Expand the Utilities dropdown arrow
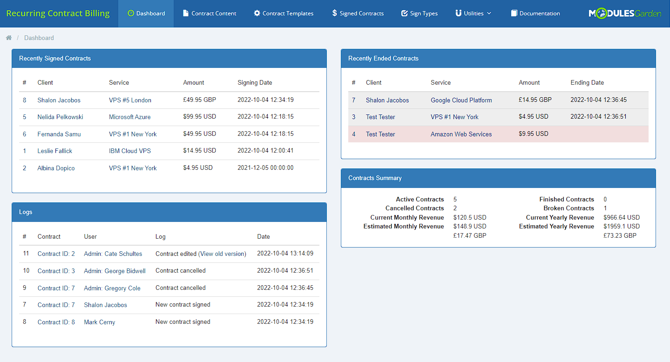670x362 pixels. [x=489, y=13]
